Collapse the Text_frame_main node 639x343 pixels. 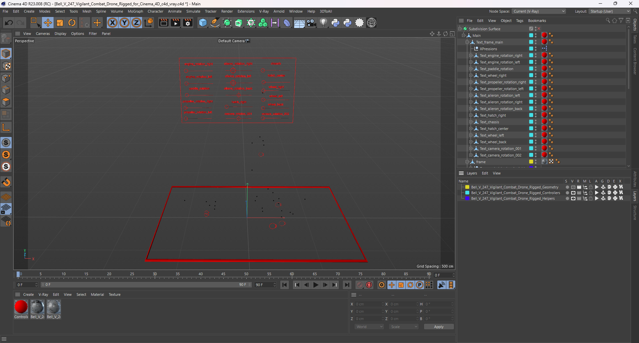[x=467, y=42]
